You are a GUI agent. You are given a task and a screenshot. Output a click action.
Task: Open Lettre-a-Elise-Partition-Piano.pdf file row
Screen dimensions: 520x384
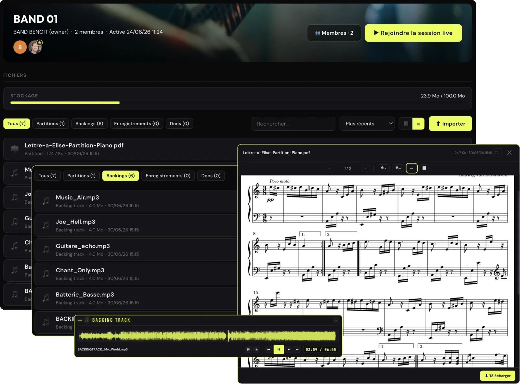pos(120,149)
